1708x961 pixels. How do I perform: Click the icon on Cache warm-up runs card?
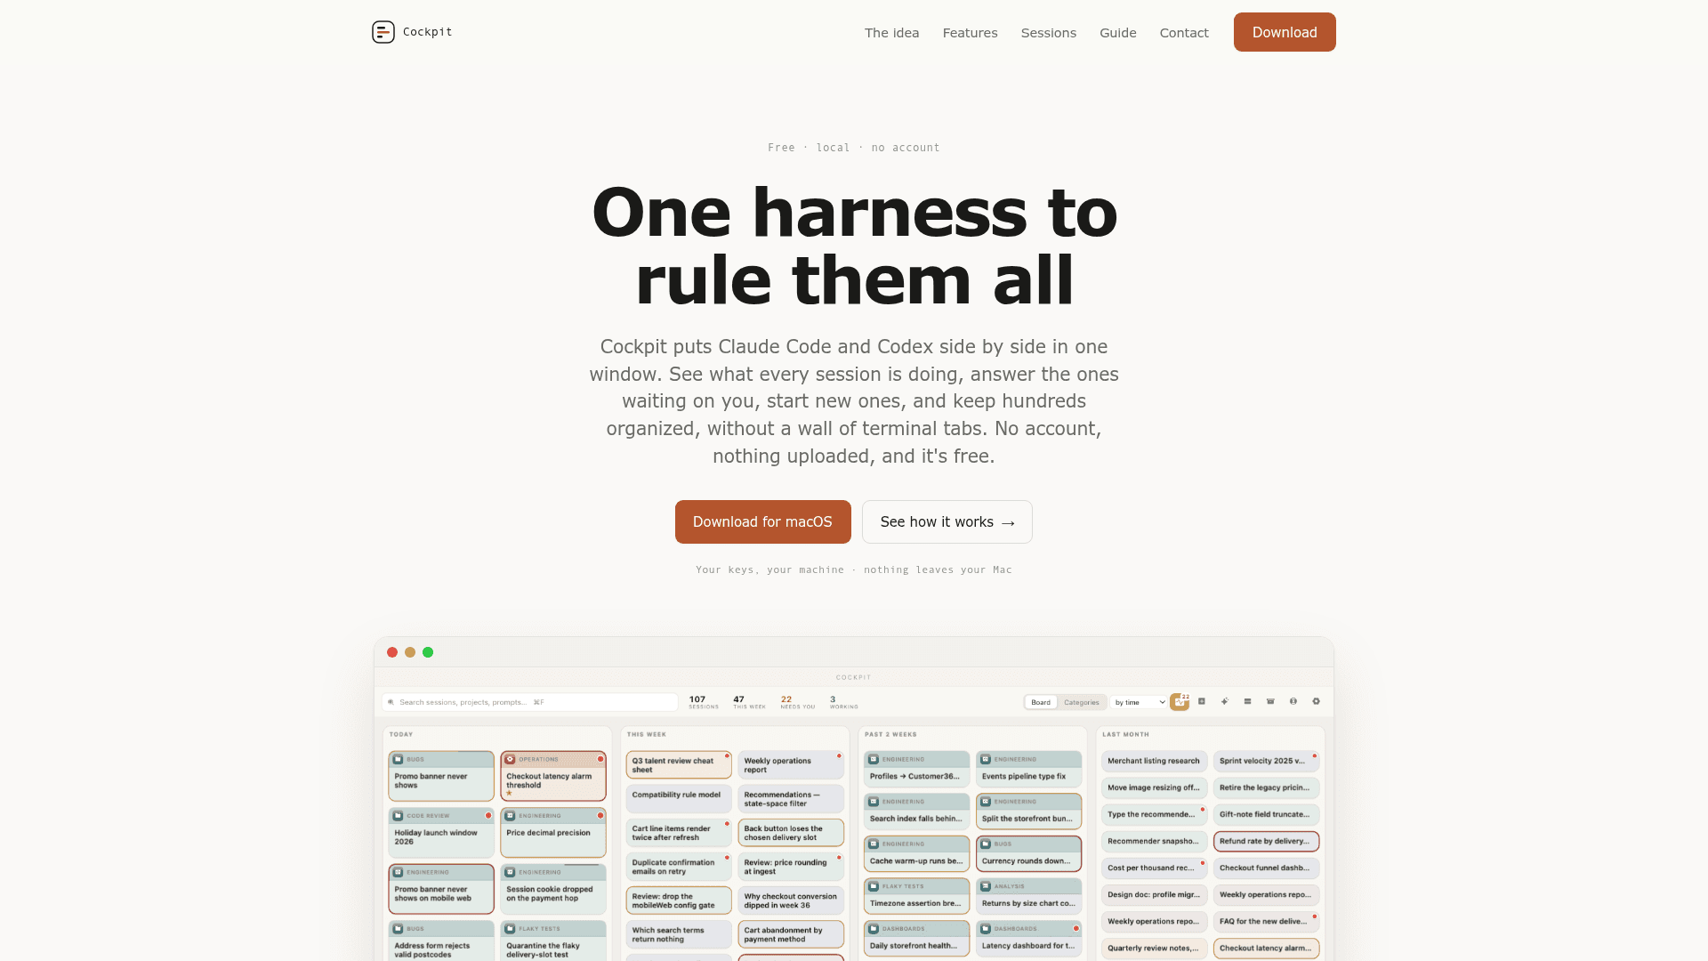pos(874,844)
